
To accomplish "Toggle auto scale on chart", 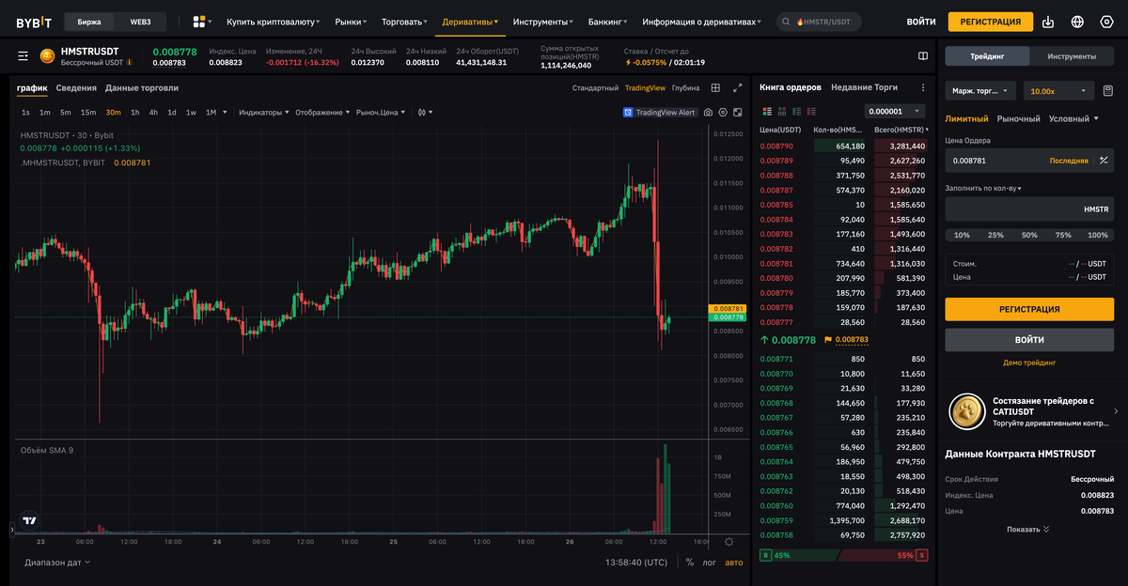I will coord(733,563).
